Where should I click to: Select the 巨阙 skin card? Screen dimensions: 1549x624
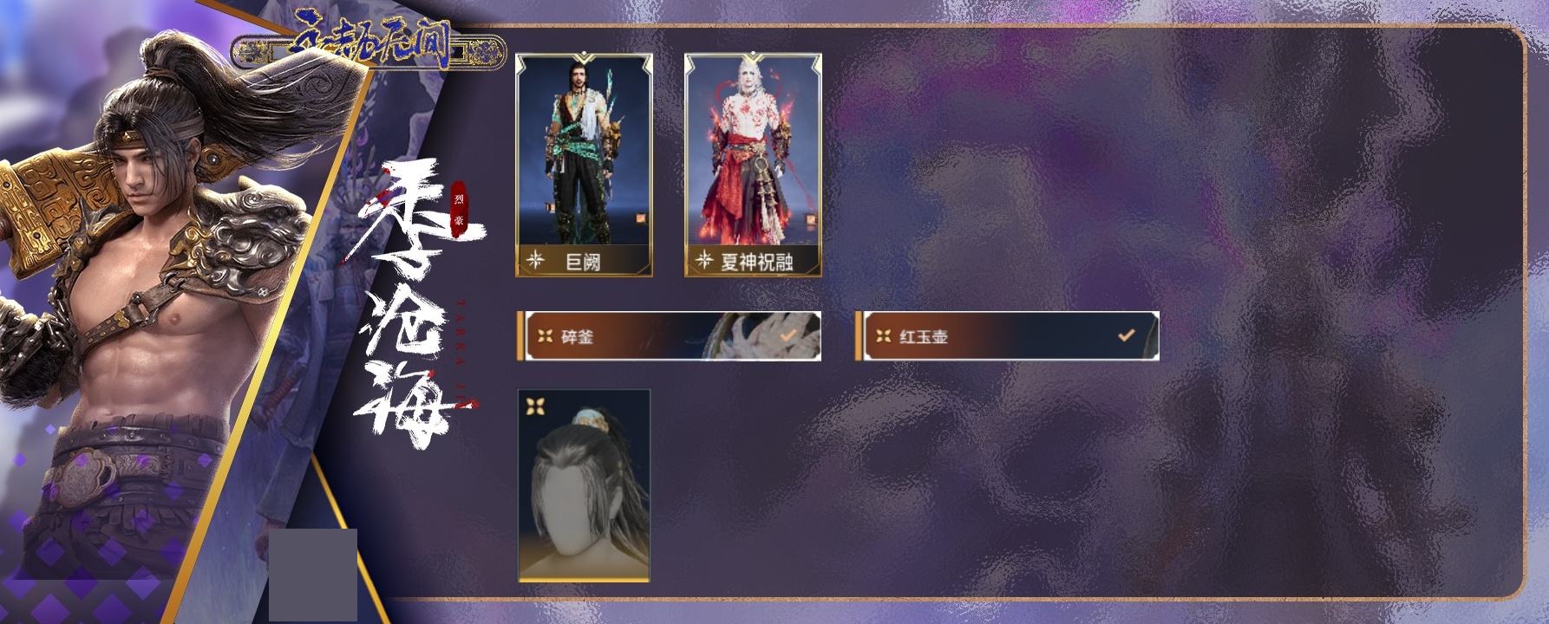584,166
